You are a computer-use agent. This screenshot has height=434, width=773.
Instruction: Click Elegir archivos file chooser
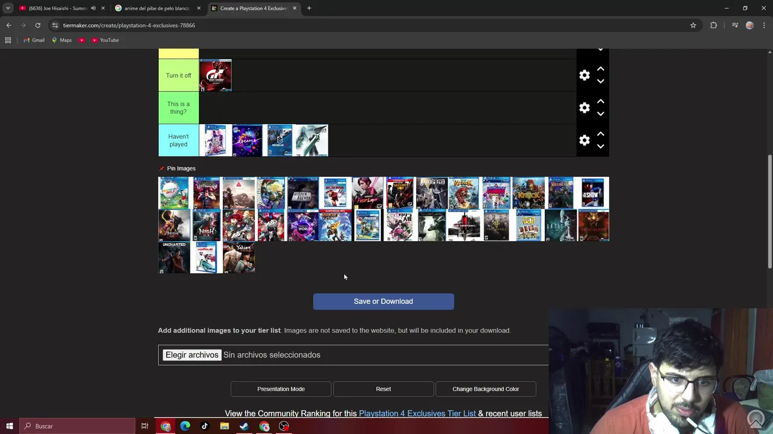[x=192, y=355]
